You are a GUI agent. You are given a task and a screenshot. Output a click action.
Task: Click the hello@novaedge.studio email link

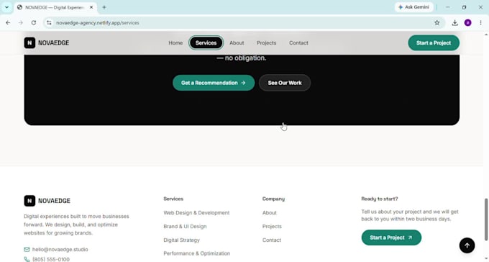pos(60,249)
